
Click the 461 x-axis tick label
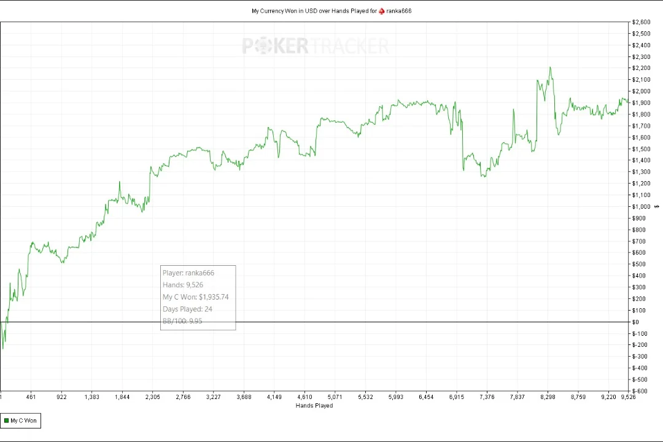(x=31, y=397)
